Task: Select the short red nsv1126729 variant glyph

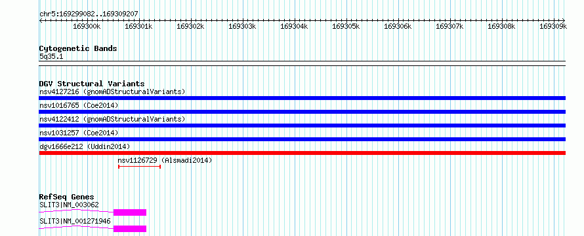Action: pyautogui.click(x=139, y=167)
